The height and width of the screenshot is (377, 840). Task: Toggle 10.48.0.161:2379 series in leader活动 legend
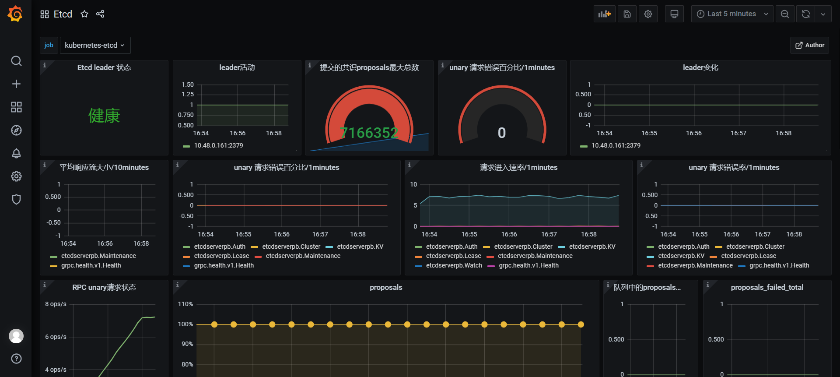(x=218, y=145)
